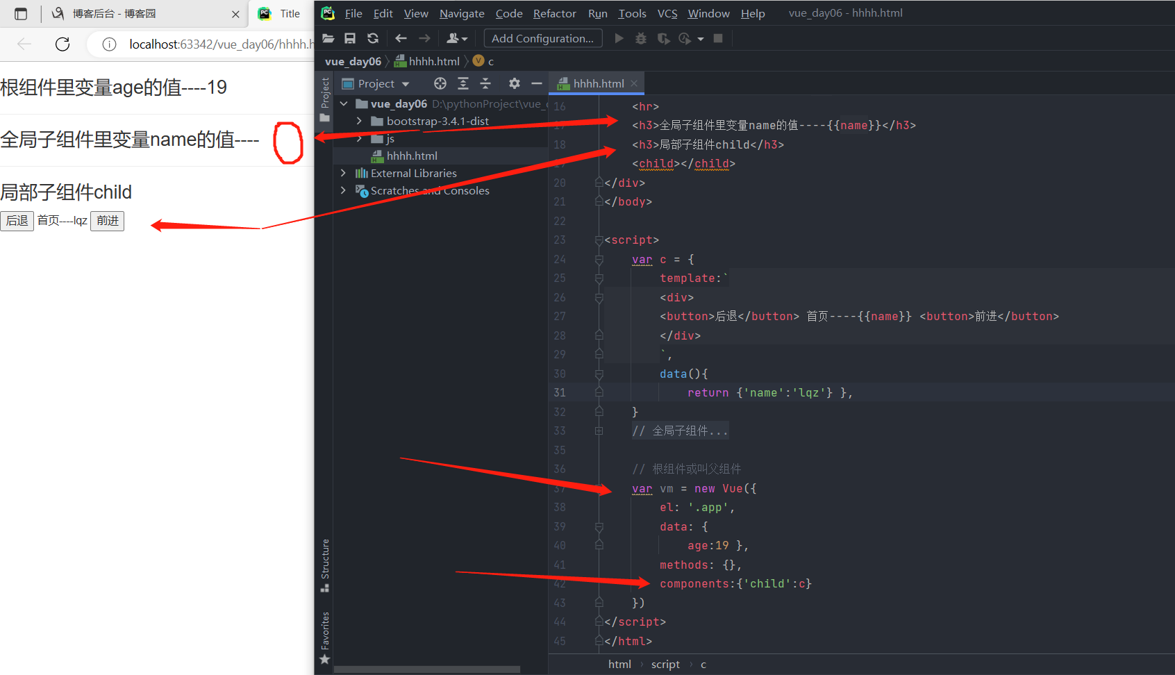Click the Run with Coverage icon
The width and height of the screenshot is (1175, 675).
[x=664, y=38]
